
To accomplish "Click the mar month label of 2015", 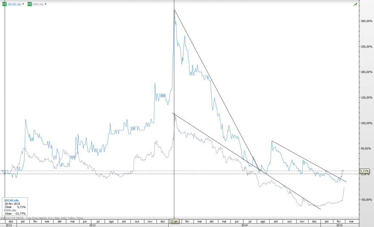I will [351, 221].
